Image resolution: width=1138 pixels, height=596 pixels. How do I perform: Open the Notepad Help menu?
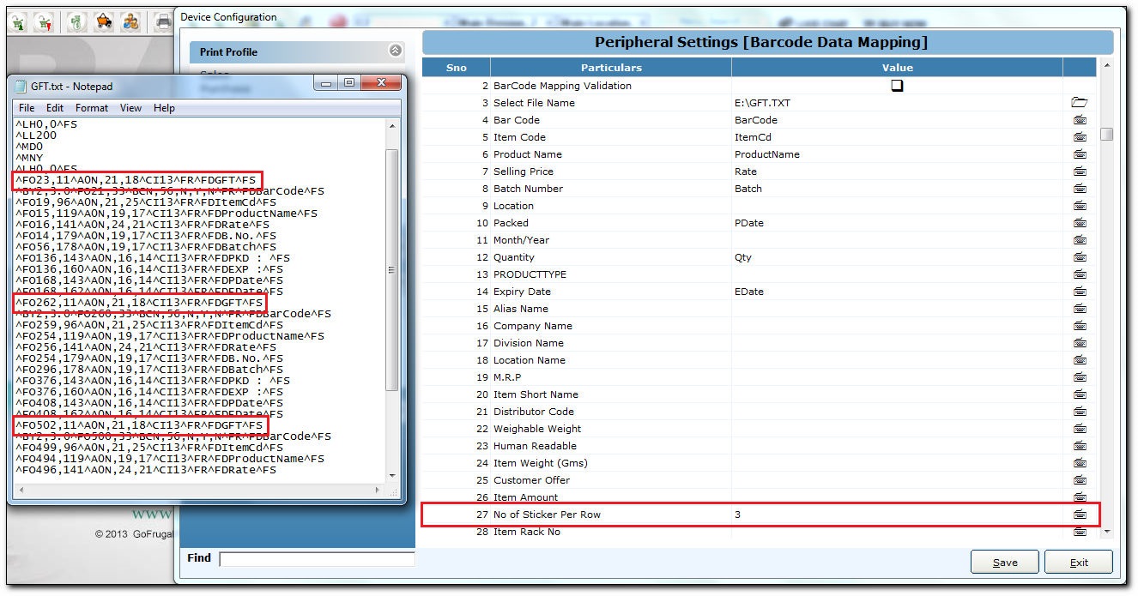click(164, 108)
